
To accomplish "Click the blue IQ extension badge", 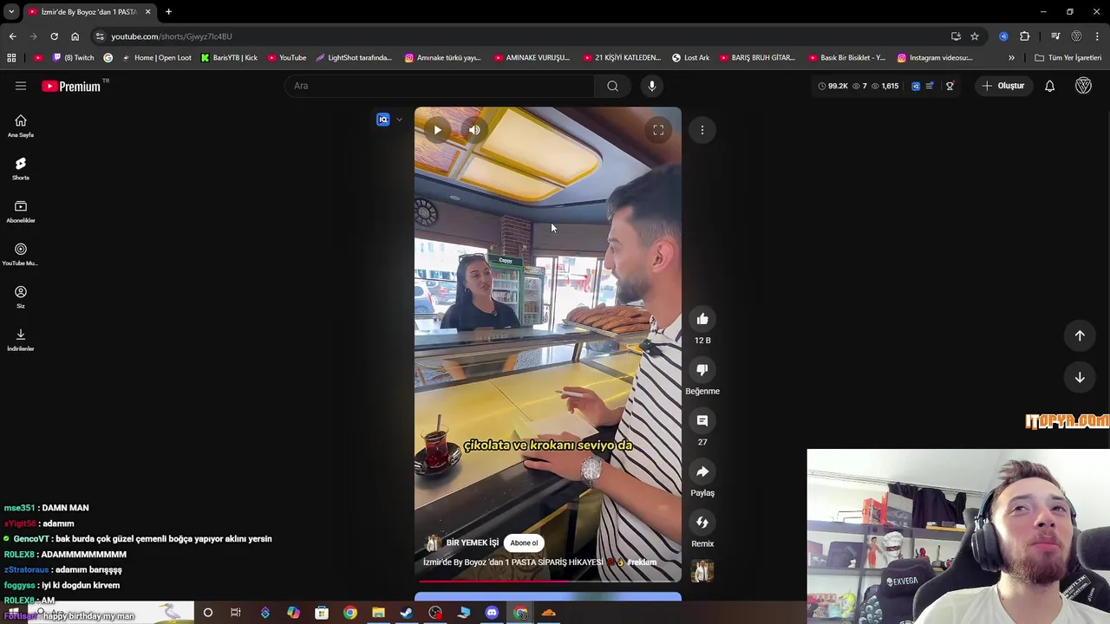I will [x=382, y=120].
